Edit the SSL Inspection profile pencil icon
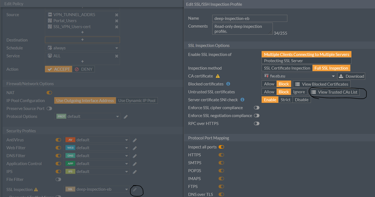The height and width of the screenshot is (197, 375). (x=134, y=190)
